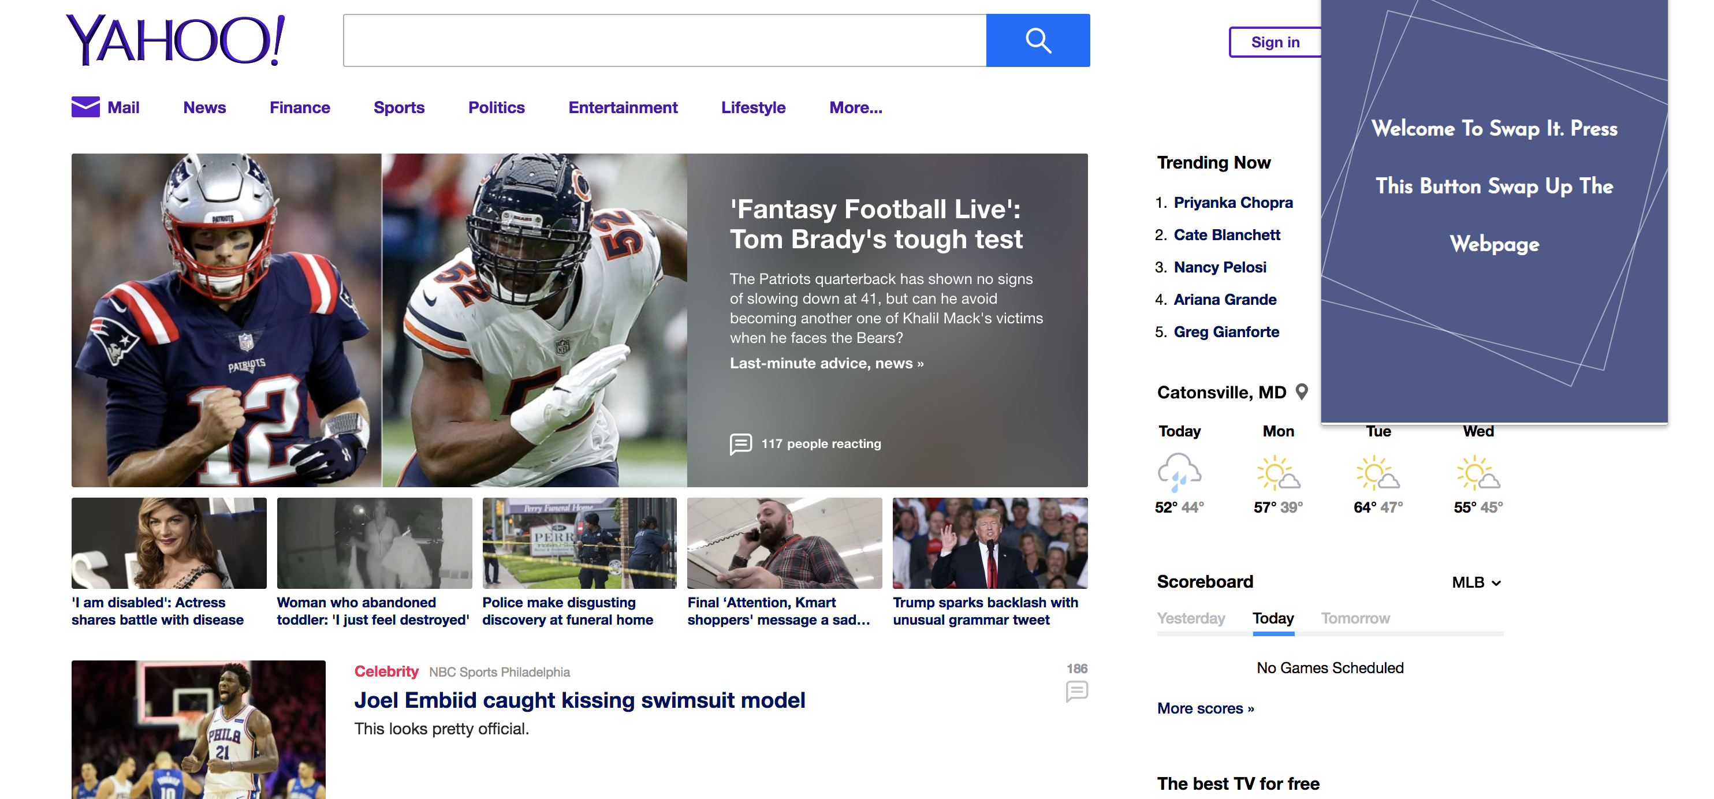Image resolution: width=1714 pixels, height=799 pixels.
Task: Click the blue search magnifier button
Action: tap(1037, 40)
